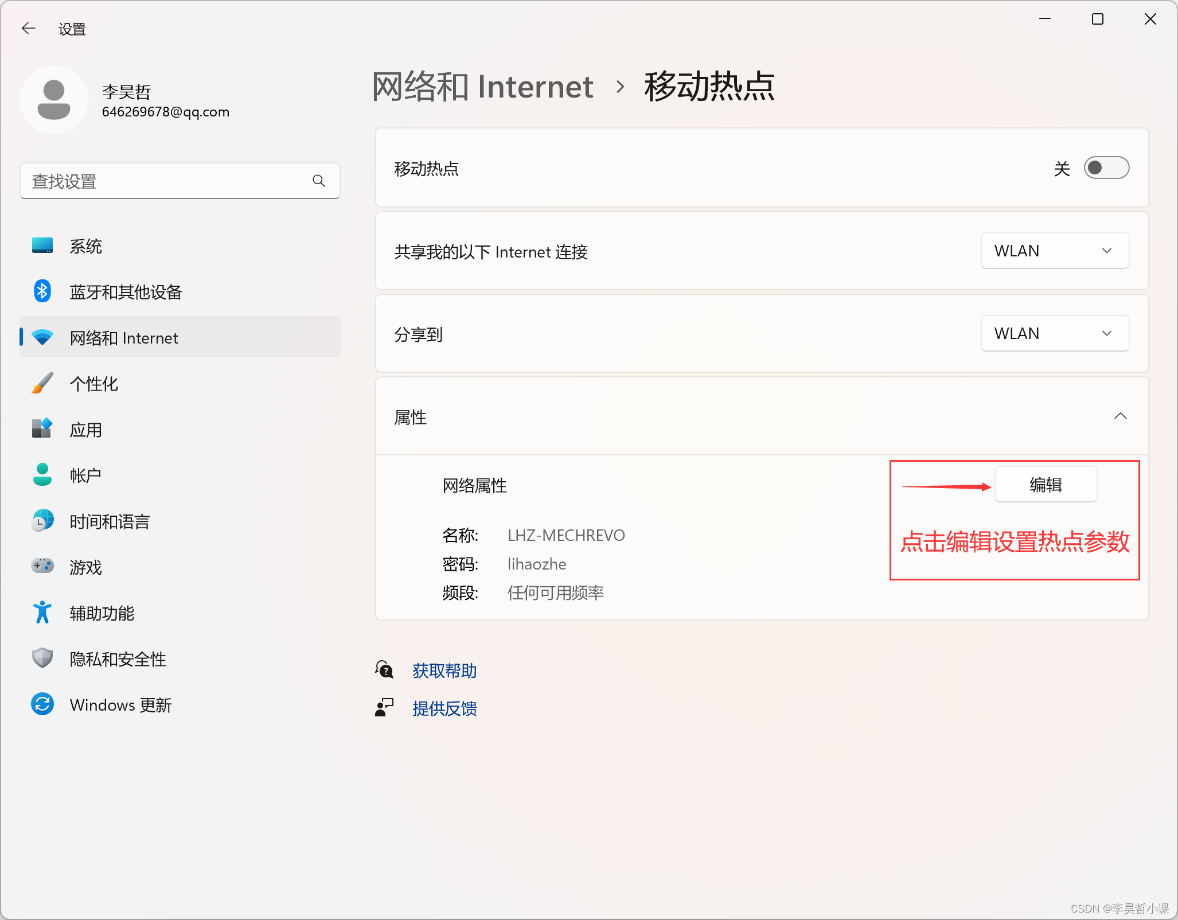Click the 提供反馈 link
The width and height of the screenshot is (1178, 920).
[x=444, y=708]
